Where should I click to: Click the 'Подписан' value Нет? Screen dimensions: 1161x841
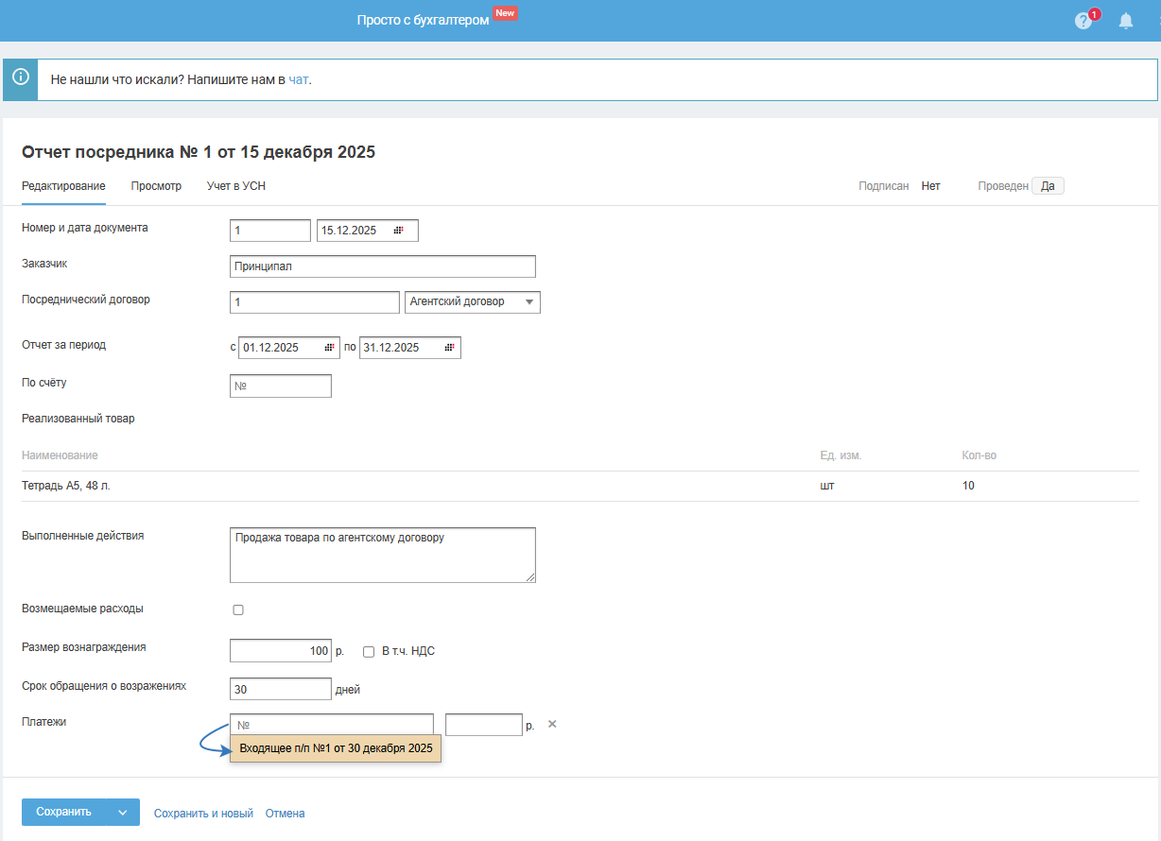(931, 186)
